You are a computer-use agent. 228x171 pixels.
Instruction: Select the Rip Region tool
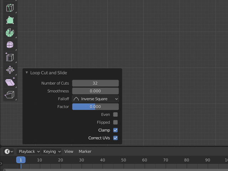[x=10, y=95]
